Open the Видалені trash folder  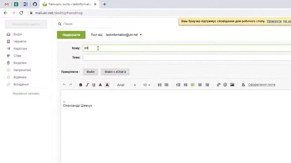[x=20, y=63]
